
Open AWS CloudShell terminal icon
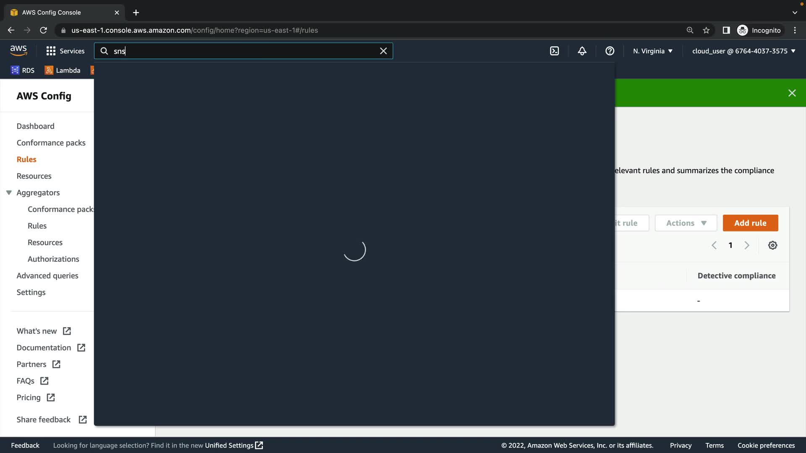pyautogui.click(x=554, y=51)
